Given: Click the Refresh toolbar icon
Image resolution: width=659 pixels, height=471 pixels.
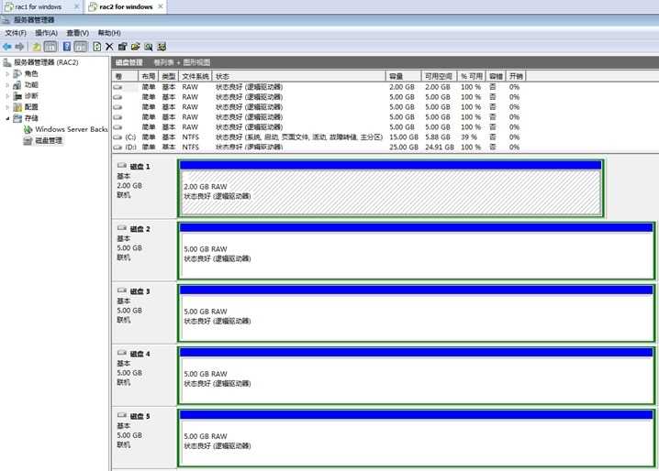Looking at the screenshot, I should [97, 47].
